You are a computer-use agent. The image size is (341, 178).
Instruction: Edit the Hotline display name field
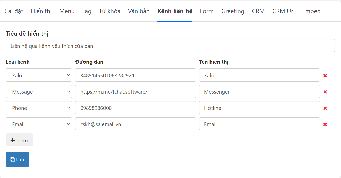coord(259,108)
